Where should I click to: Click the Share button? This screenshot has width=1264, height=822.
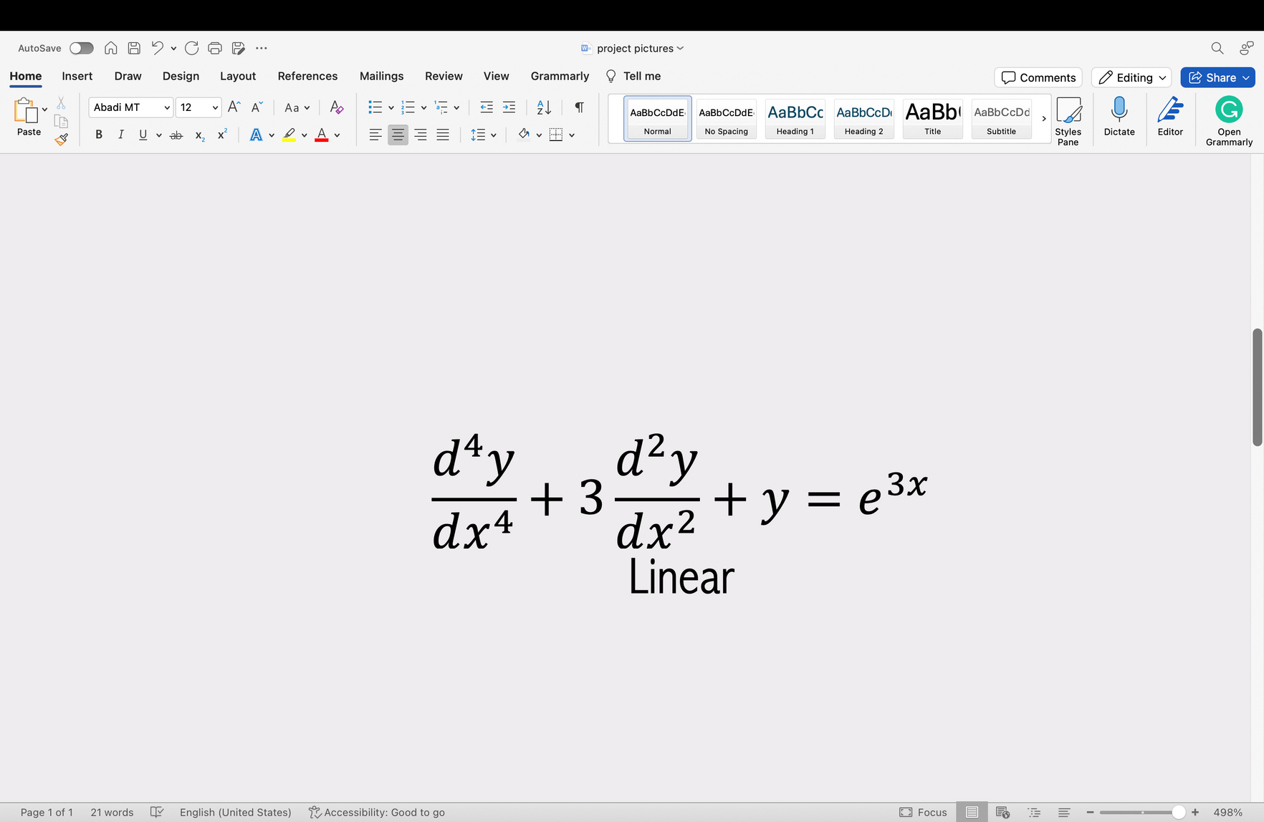1217,77
